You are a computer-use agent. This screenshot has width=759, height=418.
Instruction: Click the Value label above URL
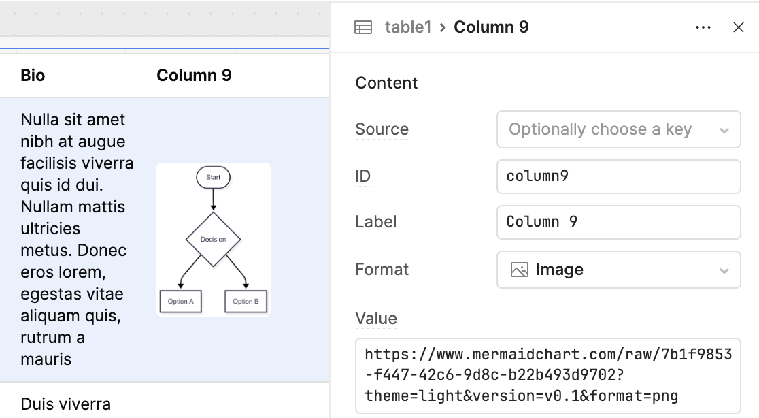coord(376,319)
